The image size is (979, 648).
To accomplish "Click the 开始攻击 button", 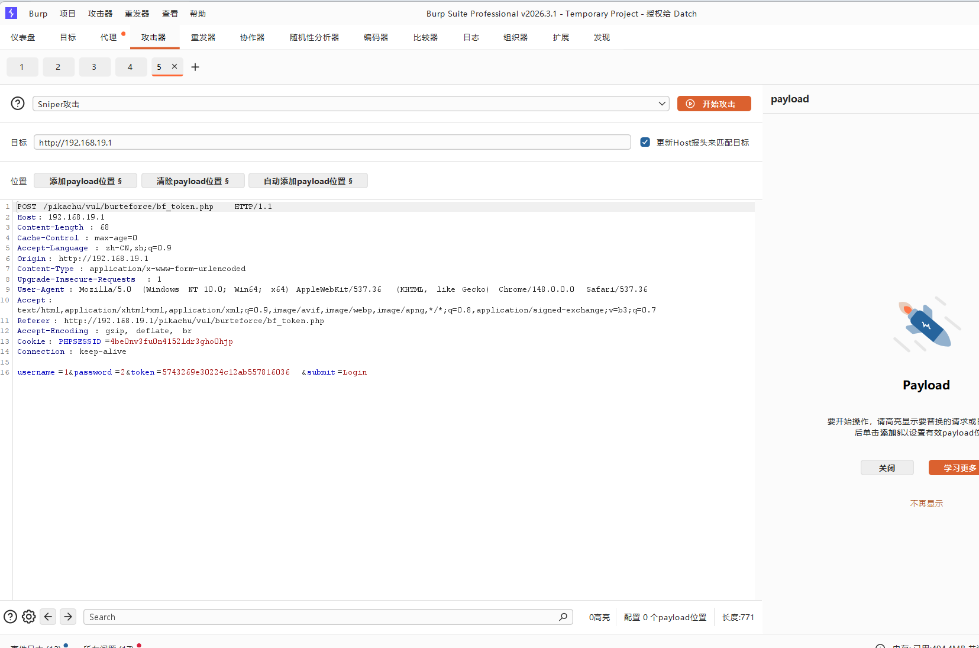I will click(x=714, y=104).
